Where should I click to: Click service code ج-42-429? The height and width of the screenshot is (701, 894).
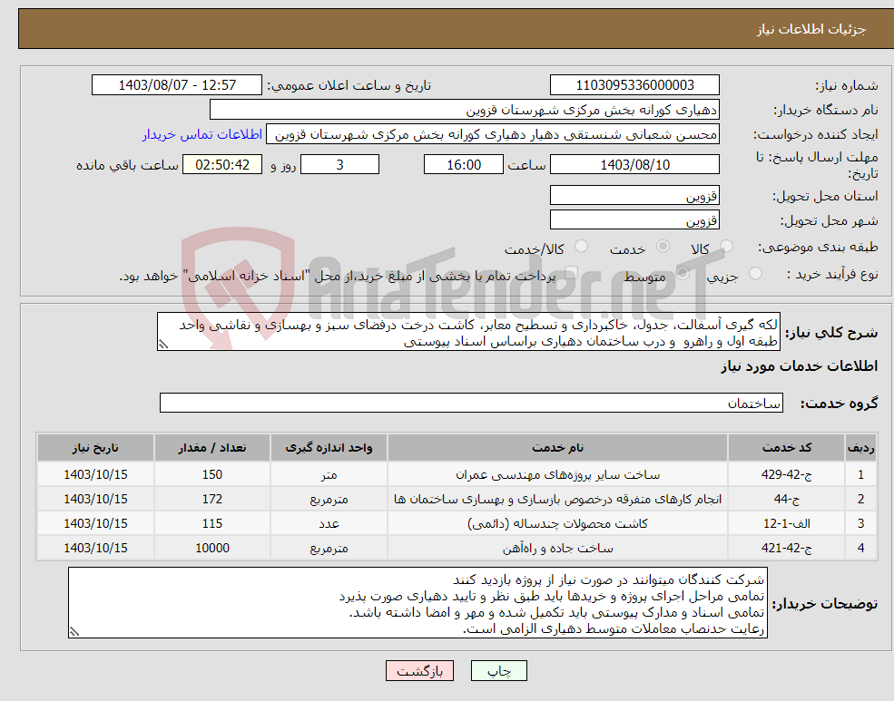(786, 474)
